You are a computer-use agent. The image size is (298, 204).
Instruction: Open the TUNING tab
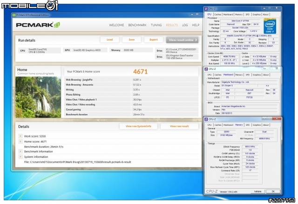[156, 25]
